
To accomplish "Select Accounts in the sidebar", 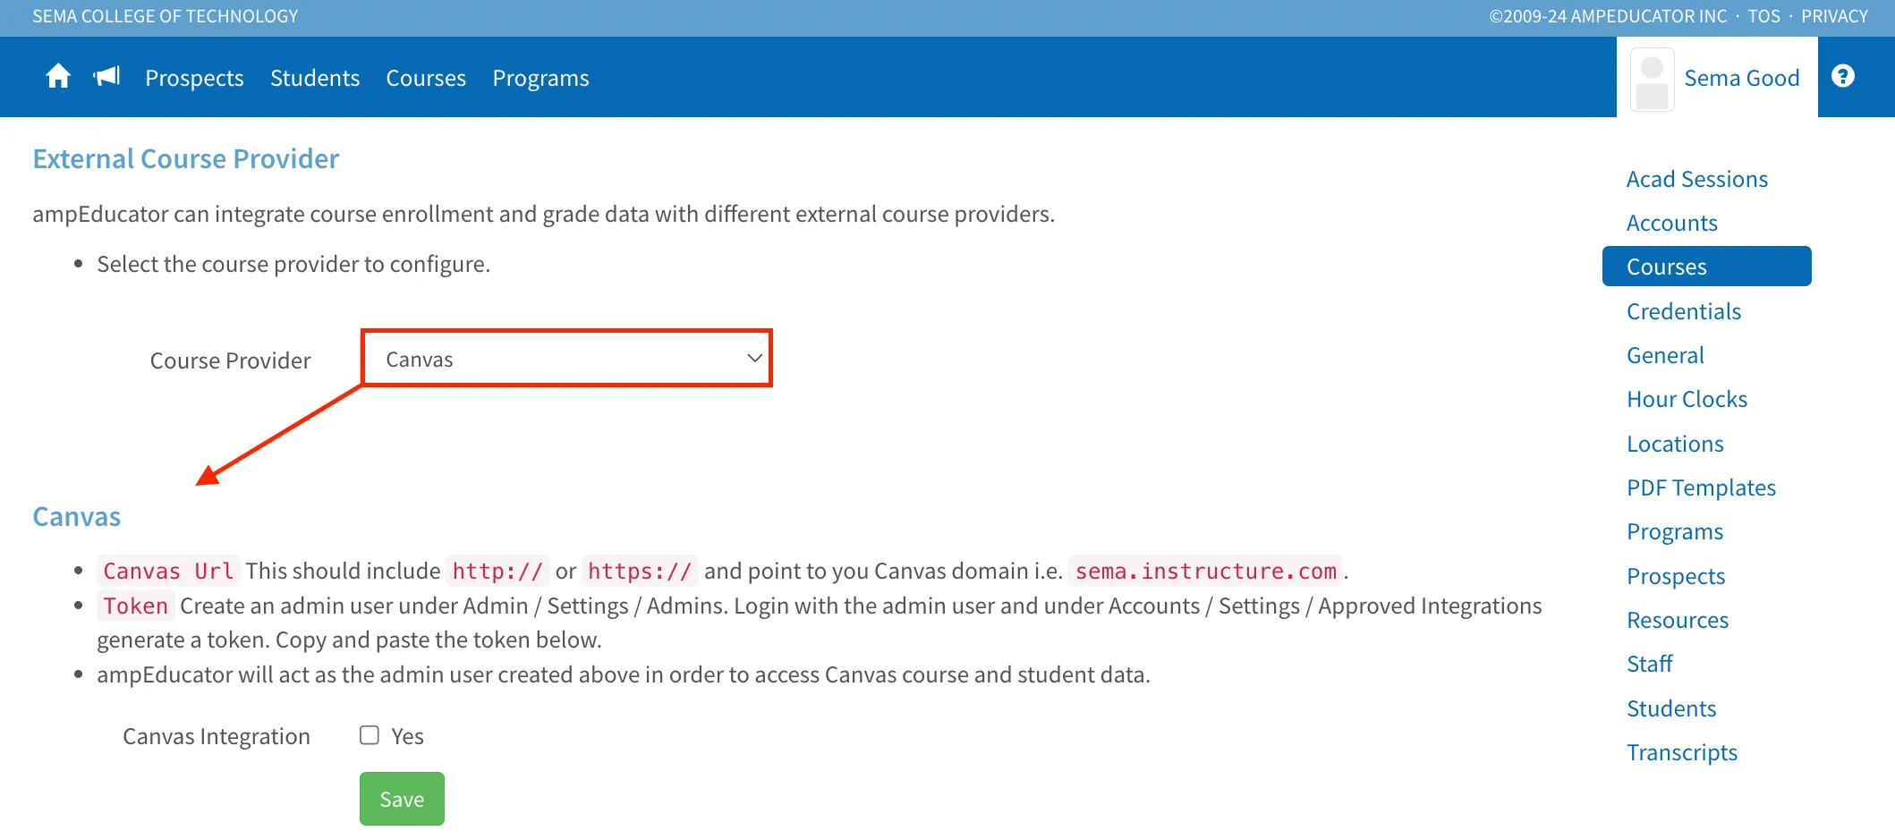I will [1671, 223].
